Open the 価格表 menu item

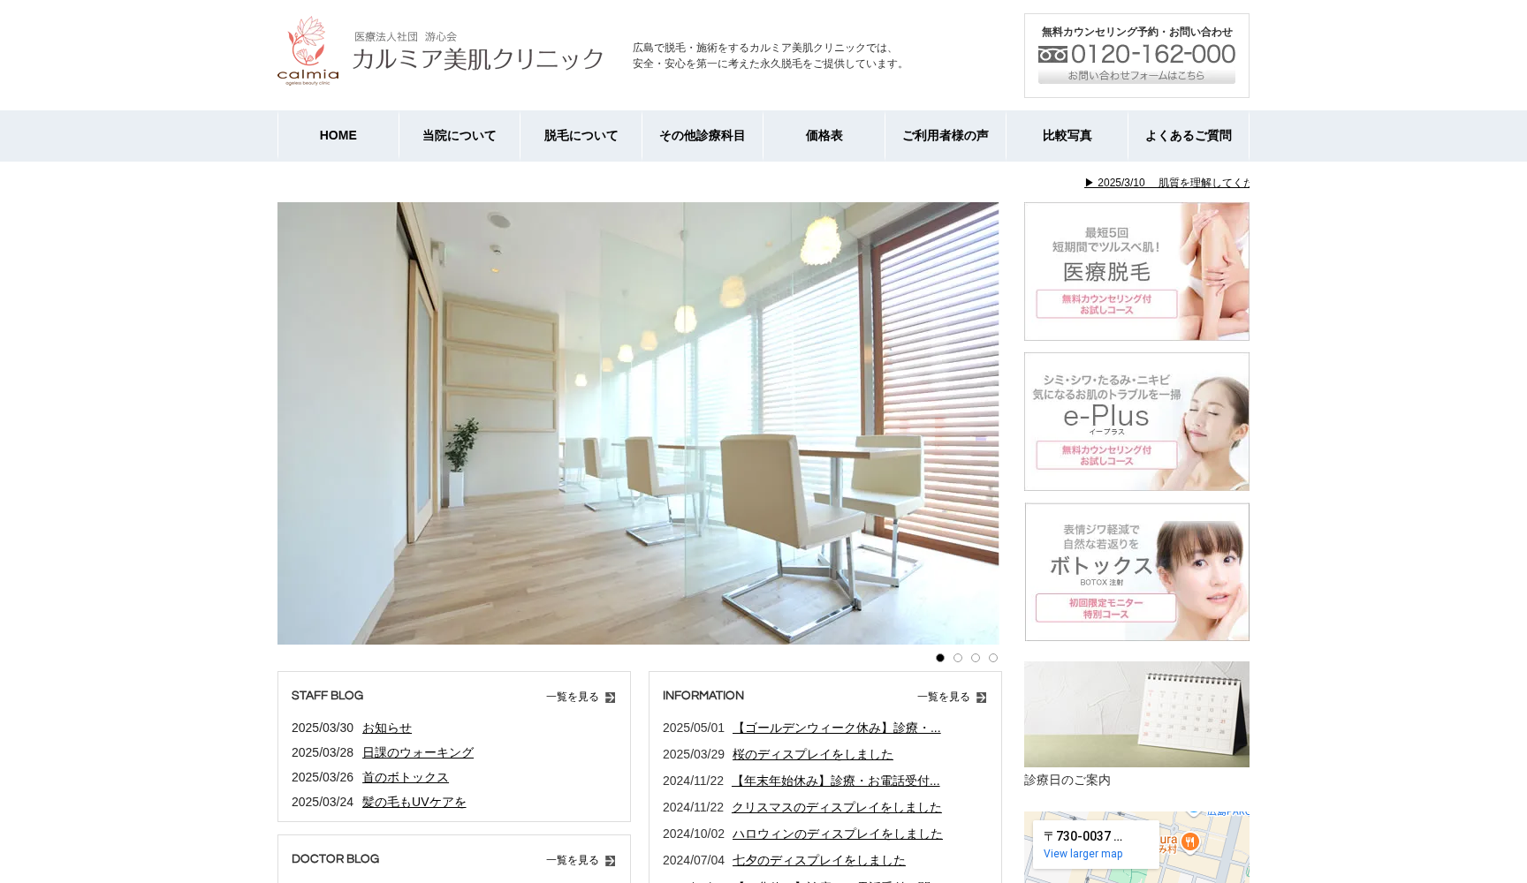[x=823, y=135]
